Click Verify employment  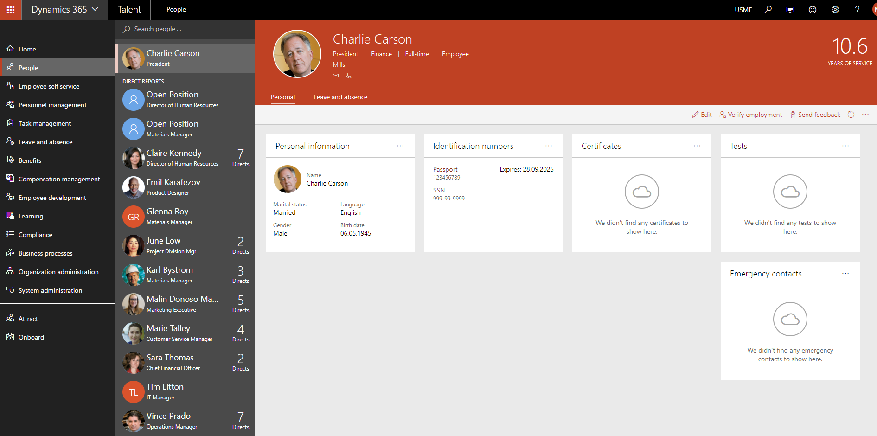pos(750,115)
